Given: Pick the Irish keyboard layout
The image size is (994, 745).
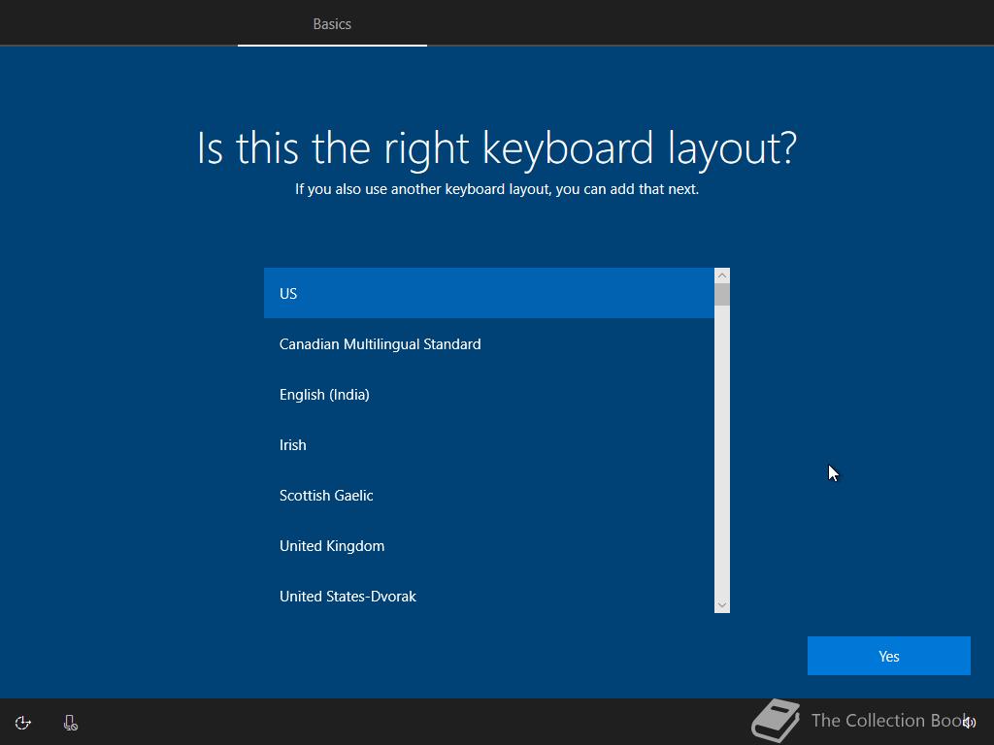Looking at the screenshot, I should (489, 444).
